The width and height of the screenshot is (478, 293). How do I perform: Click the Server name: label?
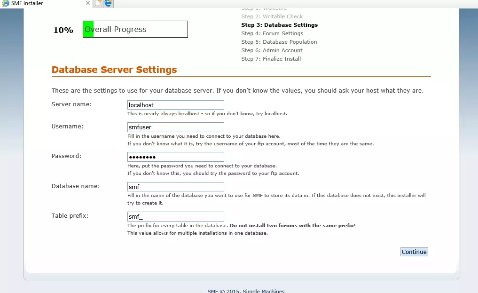coord(71,104)
